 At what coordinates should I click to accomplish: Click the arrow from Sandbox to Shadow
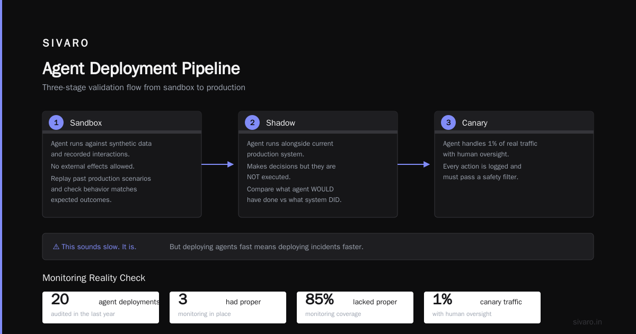point(217,164)
